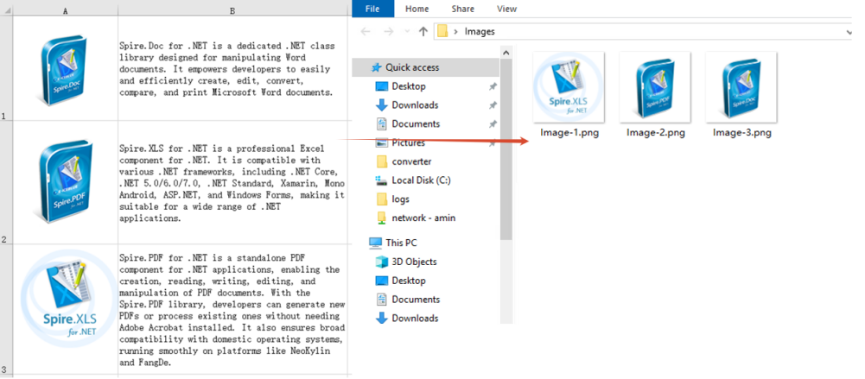This screenshot has height=379, width=865.
Task: Click the Image-2.png file name
Action: click(x=655, y=133)
